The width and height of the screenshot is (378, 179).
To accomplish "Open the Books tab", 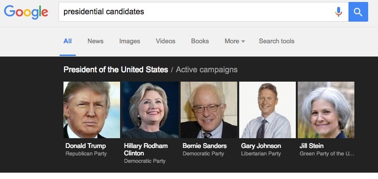I will click(x=200, y=41).
